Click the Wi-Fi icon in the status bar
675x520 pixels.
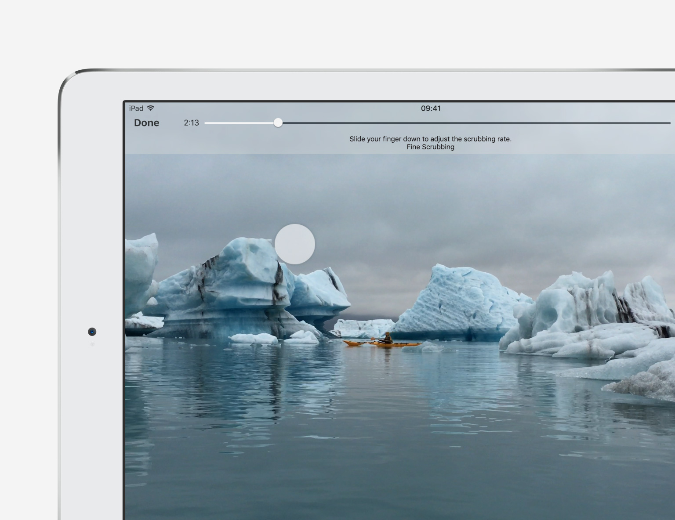(x=151, y=108)
